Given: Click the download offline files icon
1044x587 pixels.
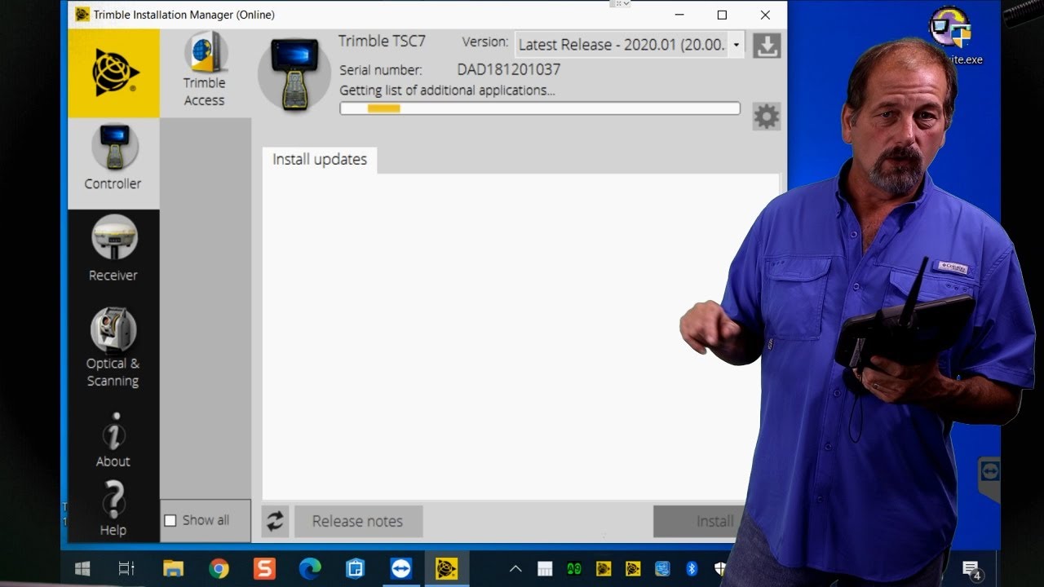Looking at the screenshot, I should pyautogui.click(x=767, y=46).
